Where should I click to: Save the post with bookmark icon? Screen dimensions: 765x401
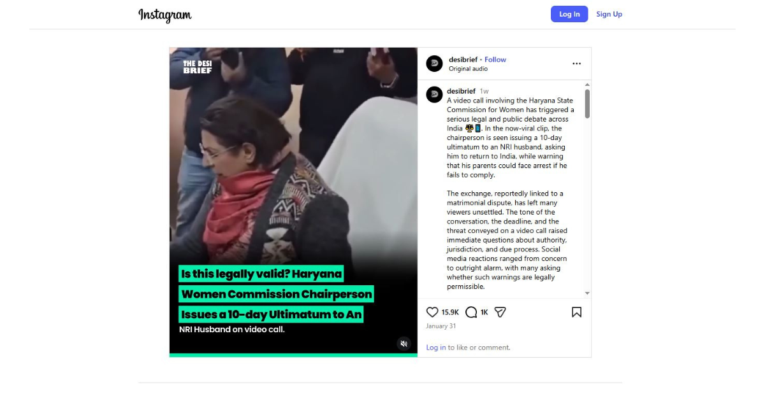pos(576,312)
